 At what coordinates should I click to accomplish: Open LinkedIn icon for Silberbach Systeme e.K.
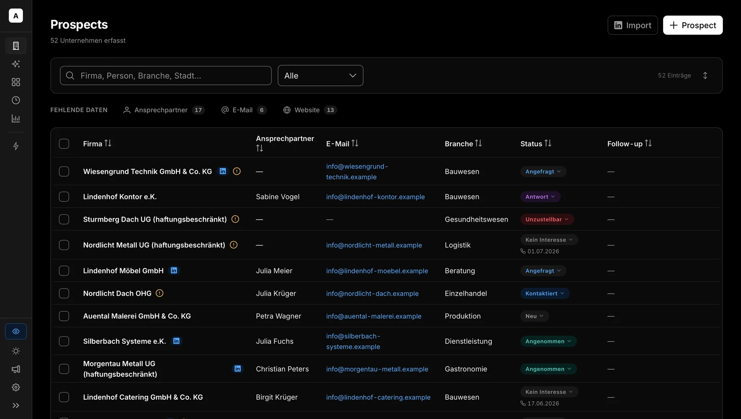coord(176,341)
